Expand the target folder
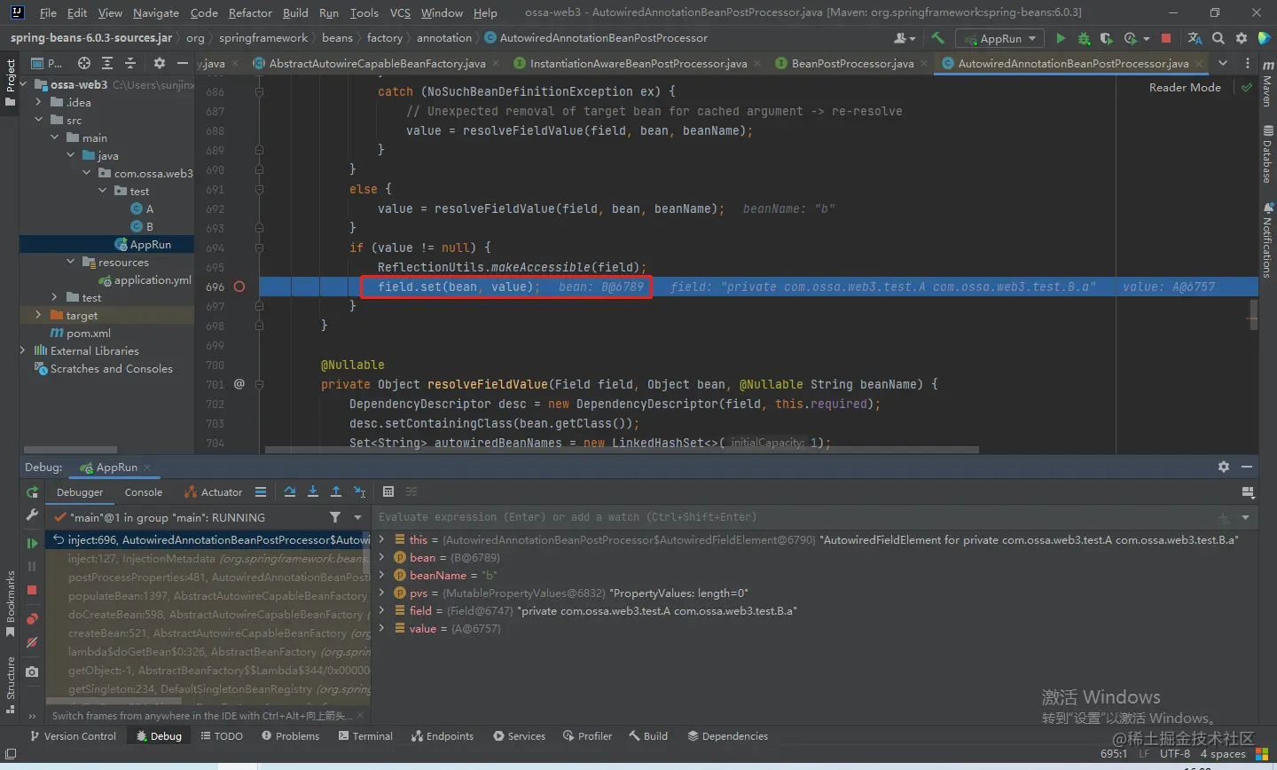This screenshot has width=1277, height=770. click(38, 315)
